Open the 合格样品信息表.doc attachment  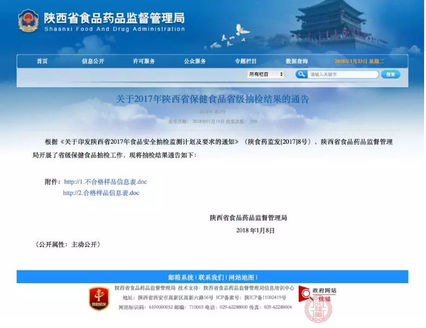click(101, 193)
